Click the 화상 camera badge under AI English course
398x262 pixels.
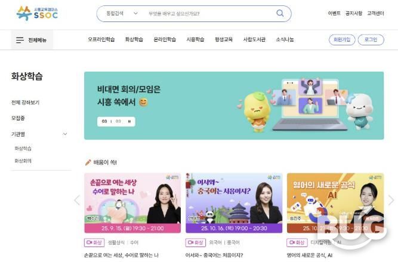[297, 242]
